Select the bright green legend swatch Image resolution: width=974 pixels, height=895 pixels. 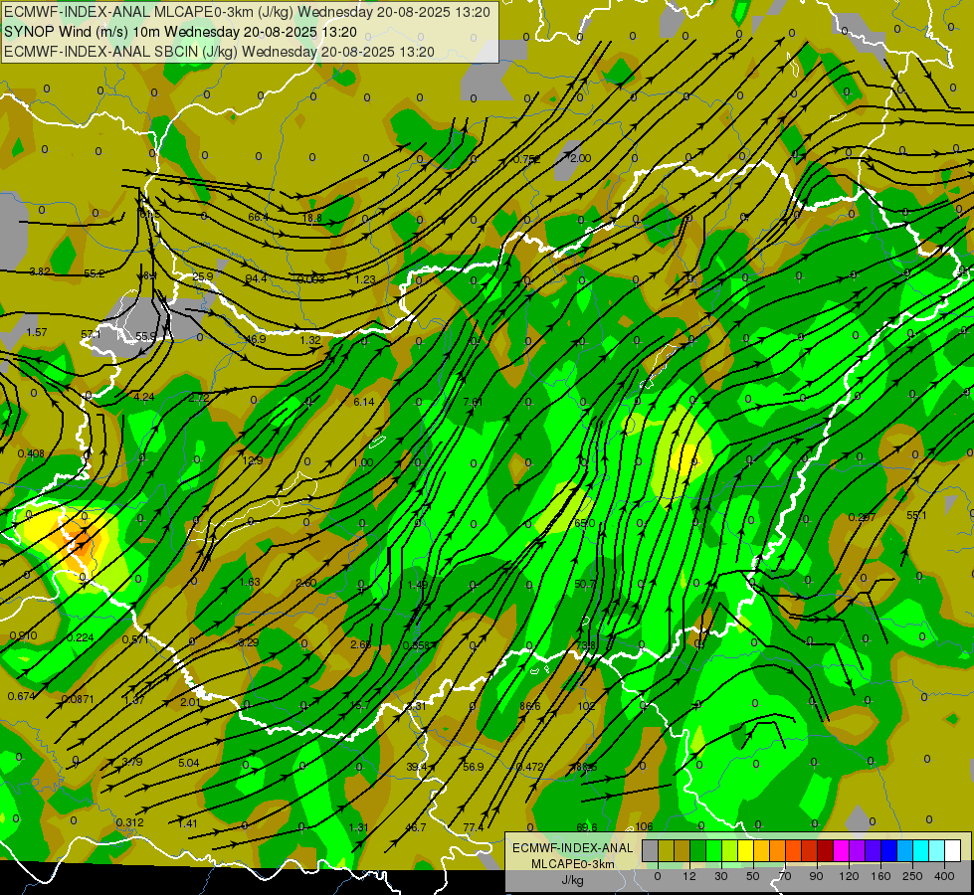click(x=713, y=850)
